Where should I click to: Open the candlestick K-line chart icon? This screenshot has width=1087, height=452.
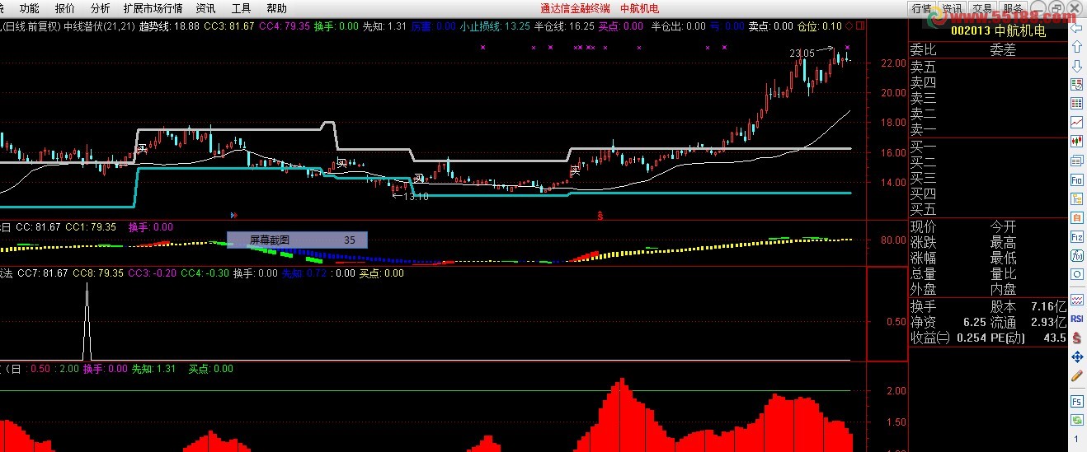tap(1076, 142)
